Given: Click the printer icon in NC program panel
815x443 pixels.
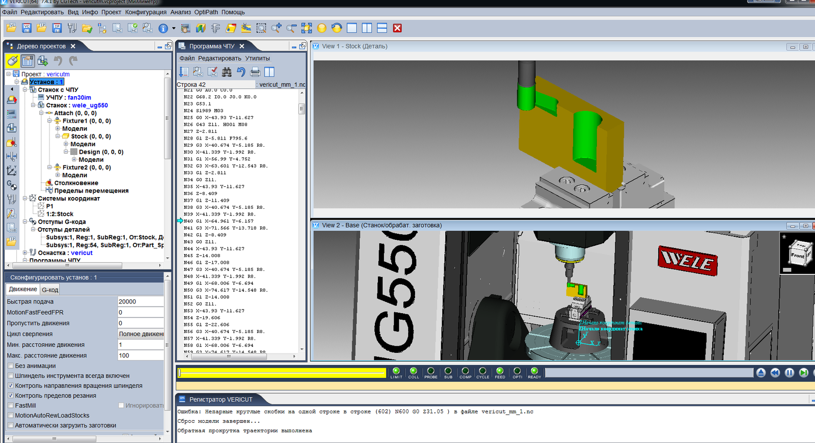Looking at the screenshot, I should (255, 72).
